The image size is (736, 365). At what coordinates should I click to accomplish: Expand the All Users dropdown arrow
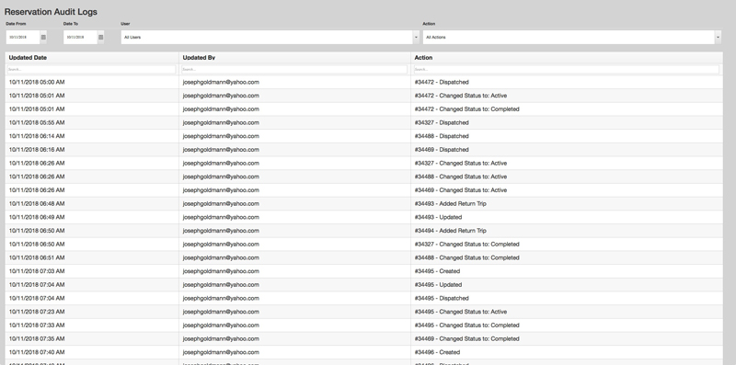point(417,37)
